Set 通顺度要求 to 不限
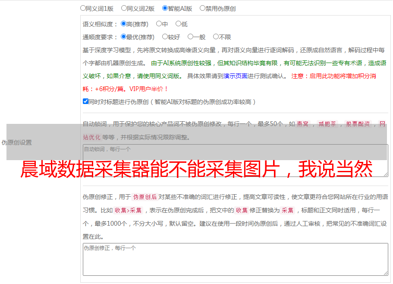This screenshot has width=393, height=284. [216, 37]
